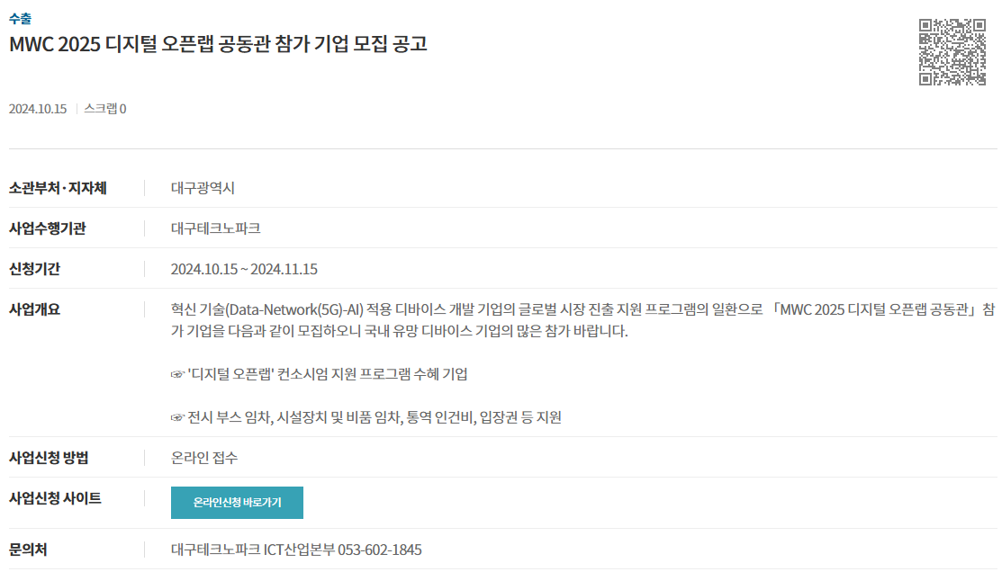Click the 사업신청 방법 row label
The height and width of the screenshot is (572, 1002).
(x=49, y=457)
